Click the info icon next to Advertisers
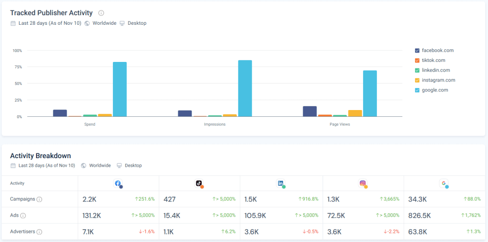Viewport: 488px width, 242px height. tap(40, 232)
